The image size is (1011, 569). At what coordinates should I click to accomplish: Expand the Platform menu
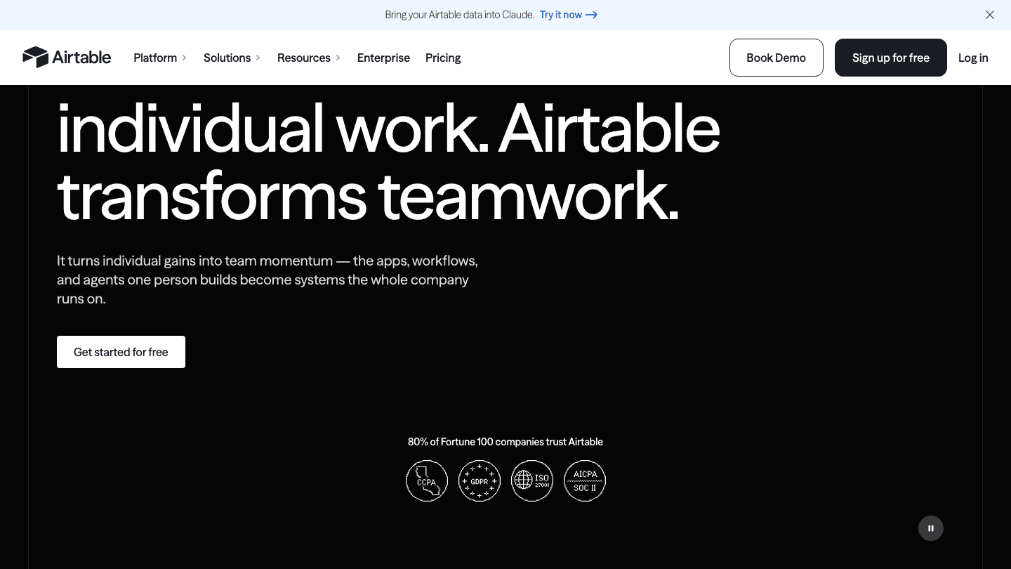tap(160, 58)
